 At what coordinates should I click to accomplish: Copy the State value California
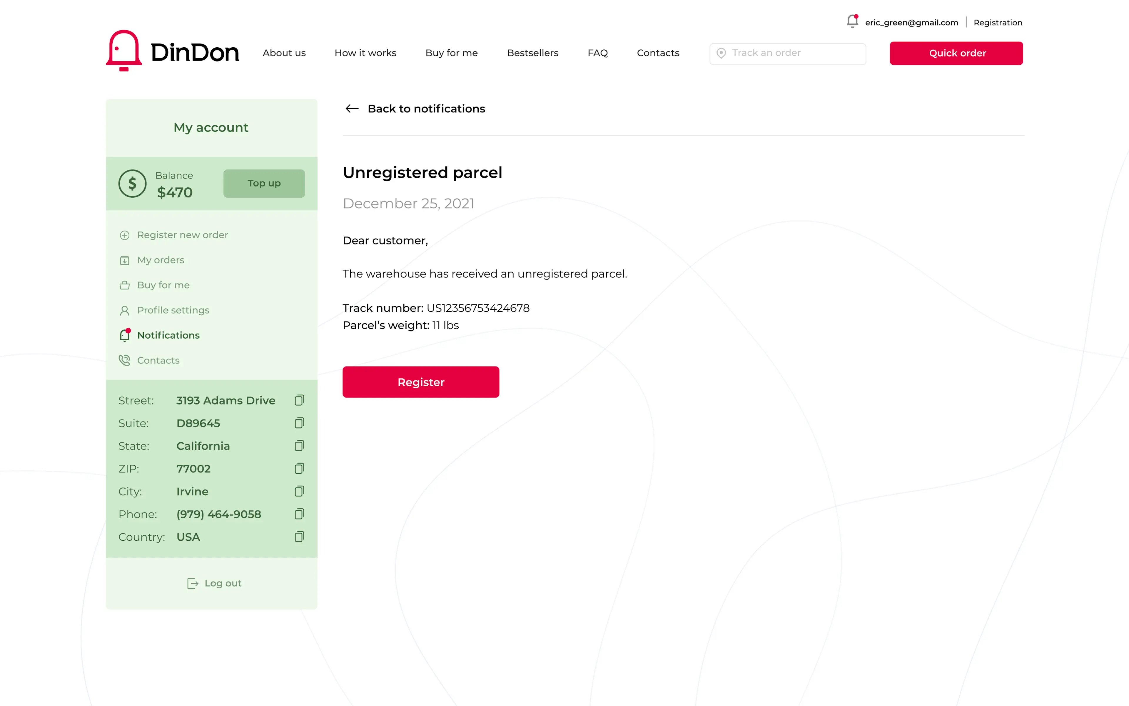[299, 446]
